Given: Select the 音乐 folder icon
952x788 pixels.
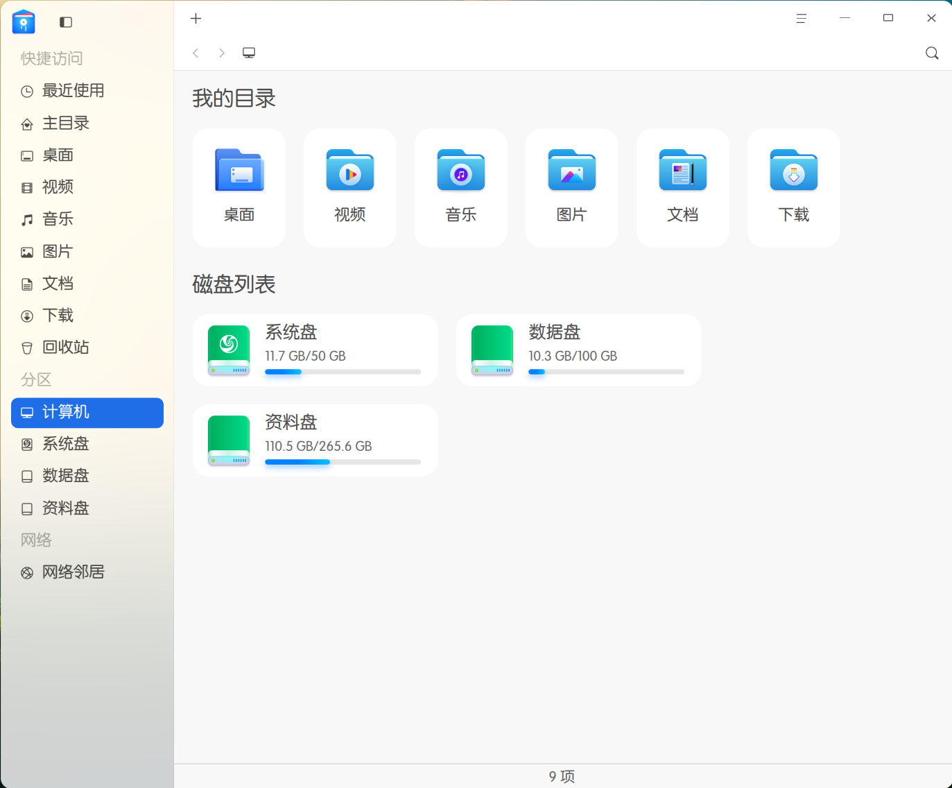Looking at the screenshot, I should coord(461,170).
